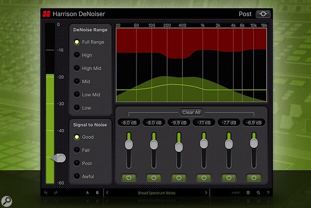Image resolution: width=311 pixels, height=208 pixels.
Task: Toggle power button under -6.9 dB band
Action: point(254,178)
